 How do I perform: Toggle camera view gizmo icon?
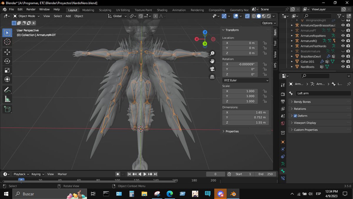click(212, 69)
